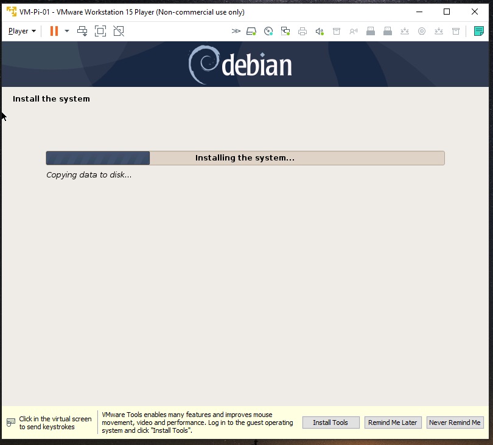Click the network adapter device icon
Image resolution: width=493 pixels, height=445 pixels.
285,31
